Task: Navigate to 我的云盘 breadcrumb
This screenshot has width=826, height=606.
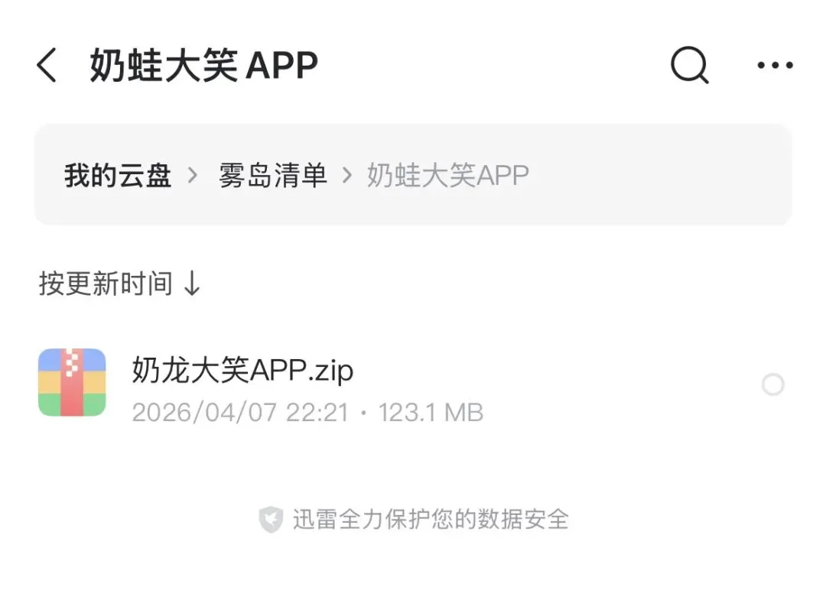Action: coord(118,175)
